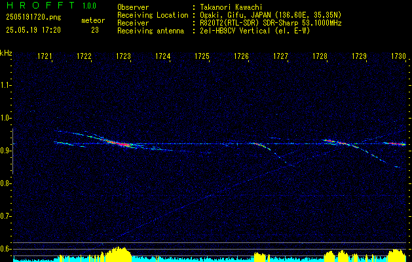
Task: Click antenna text 2el-HB9CV Vertical
Action: click(x=235, y=31)
